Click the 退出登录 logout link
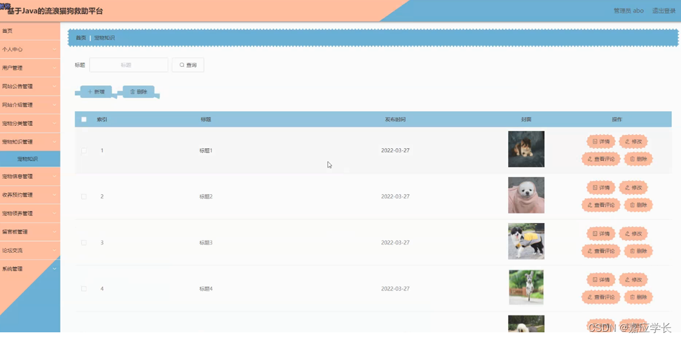Viewport: 681px width, 339px height. point(663,11)
